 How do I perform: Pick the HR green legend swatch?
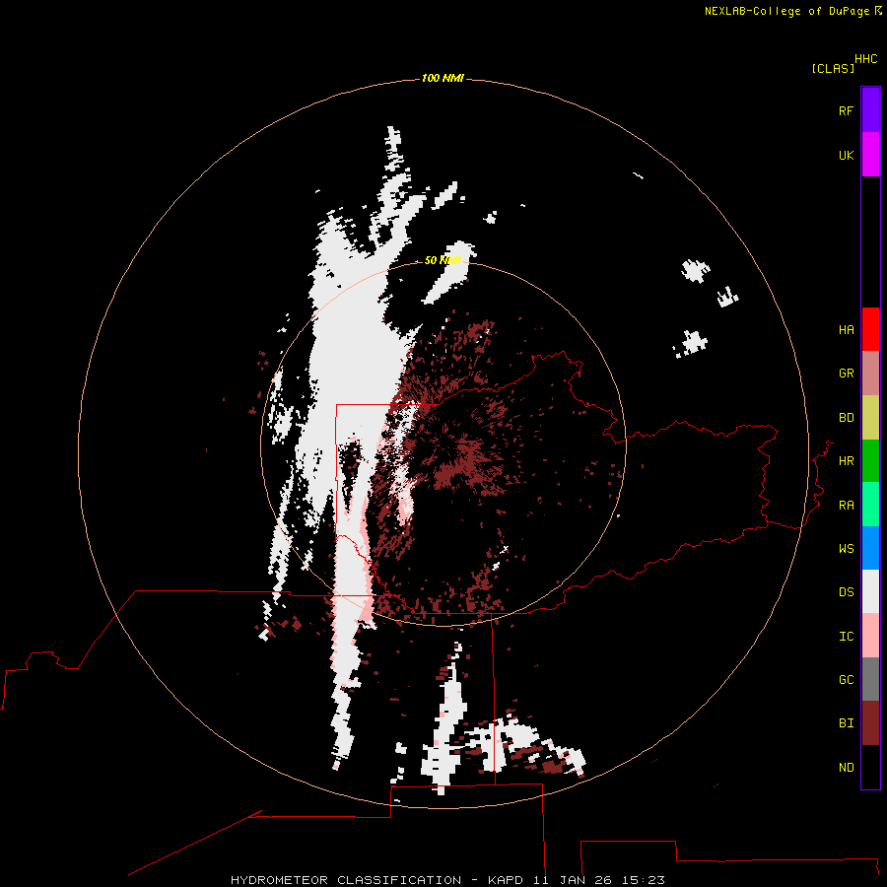click(870, 461)
